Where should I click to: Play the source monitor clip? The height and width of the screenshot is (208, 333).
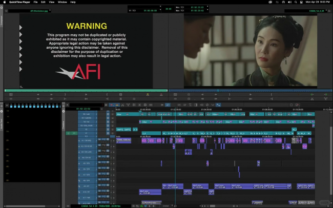pos(86,95)
